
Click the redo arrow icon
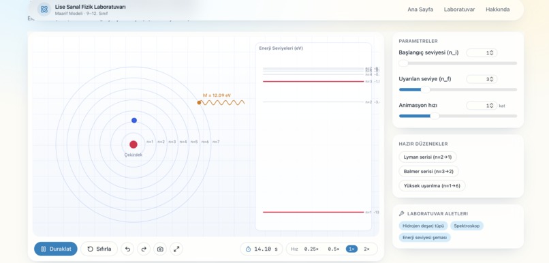pos(144,249)
